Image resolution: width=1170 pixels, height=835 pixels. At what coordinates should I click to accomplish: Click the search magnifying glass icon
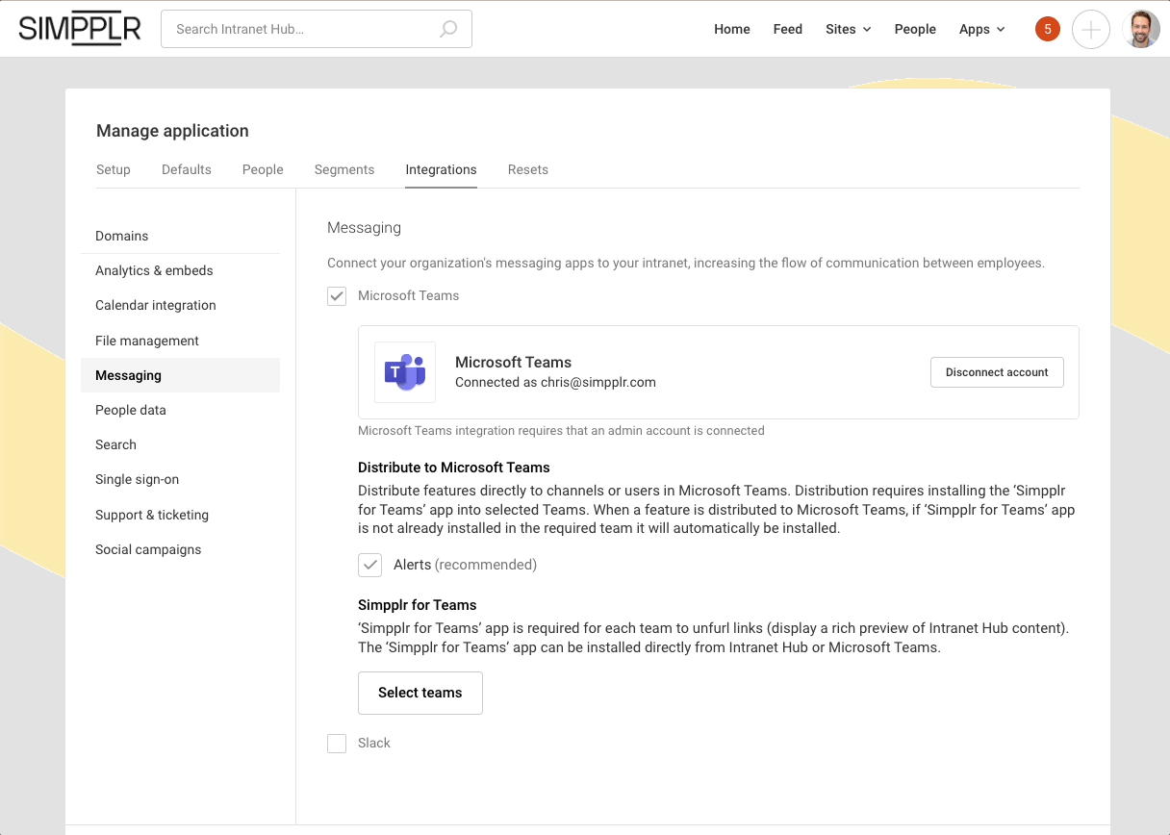click(x=448, y=29)
